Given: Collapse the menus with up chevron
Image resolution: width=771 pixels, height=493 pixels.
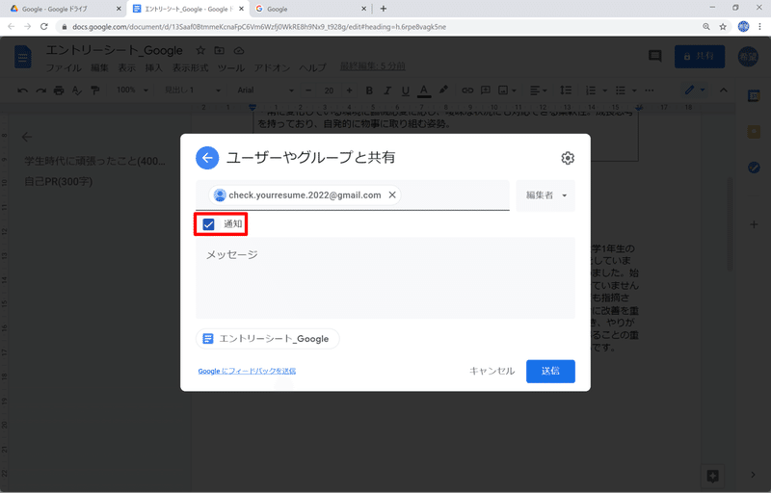Looking at the screenshot, I should click(x=724, y=91).
